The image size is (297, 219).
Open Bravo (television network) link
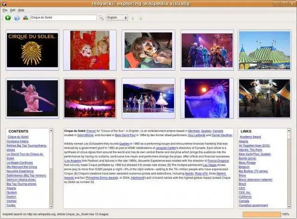click(x=256, y=180)
